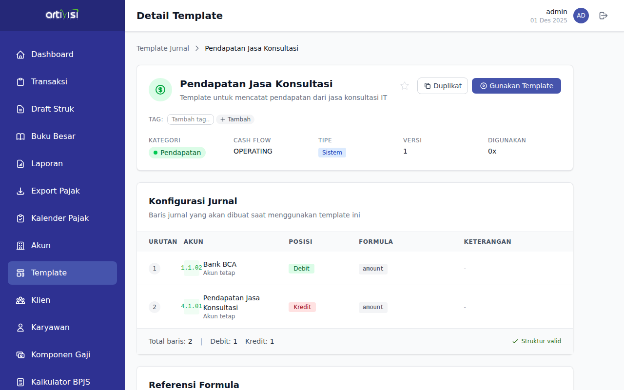Click the Klien people icon

[20, 300]
